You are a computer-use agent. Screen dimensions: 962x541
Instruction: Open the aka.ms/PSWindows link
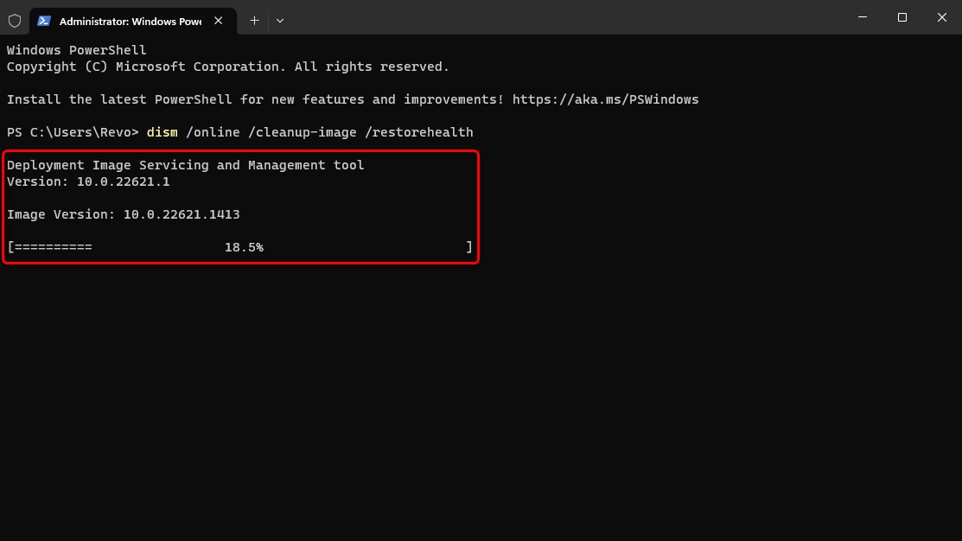tap(605, 99)
